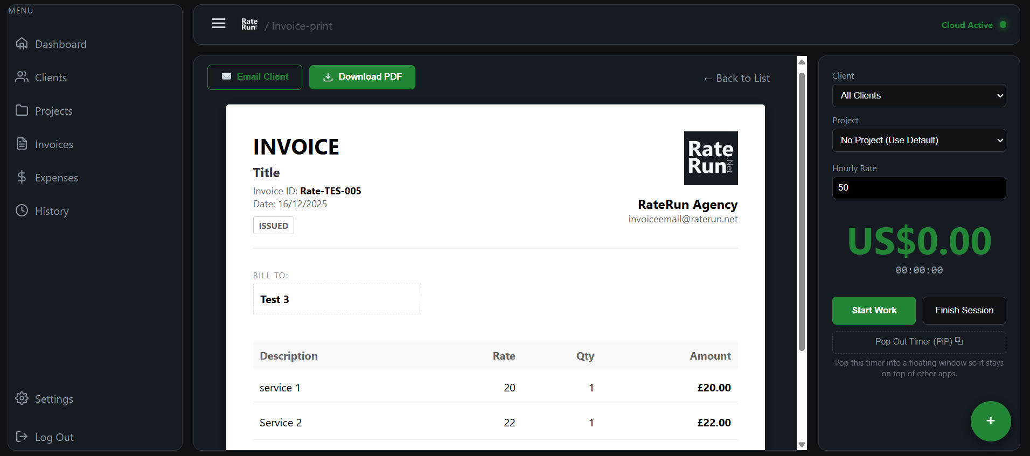This screenshot has height=456, width=1030.
Task: Click the Dashboard home icon
Action: pos(22,44)
